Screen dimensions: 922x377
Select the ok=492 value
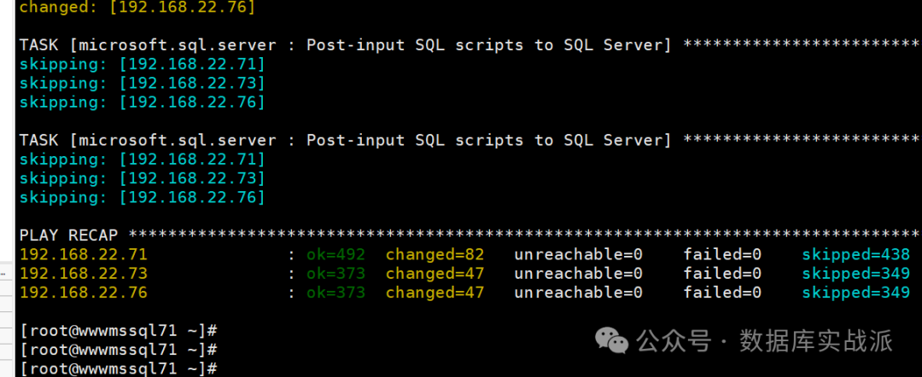336,254
